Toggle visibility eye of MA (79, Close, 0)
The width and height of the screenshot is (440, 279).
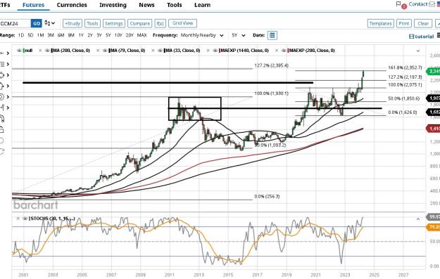[x=105, y=51]
